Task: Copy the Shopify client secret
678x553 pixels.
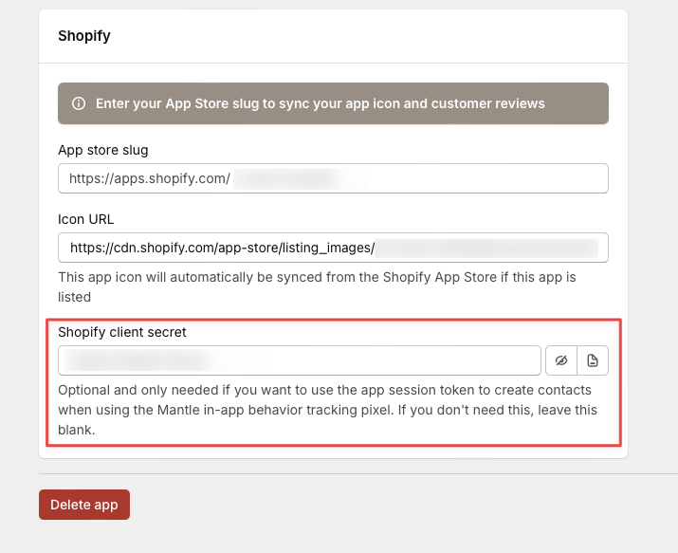Action: pos(593,360)
